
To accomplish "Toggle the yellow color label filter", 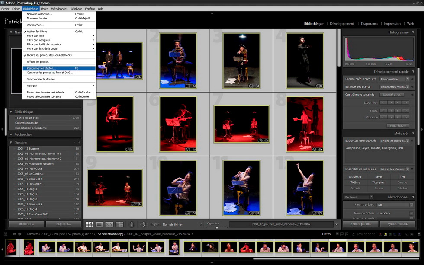I will 385,234.
